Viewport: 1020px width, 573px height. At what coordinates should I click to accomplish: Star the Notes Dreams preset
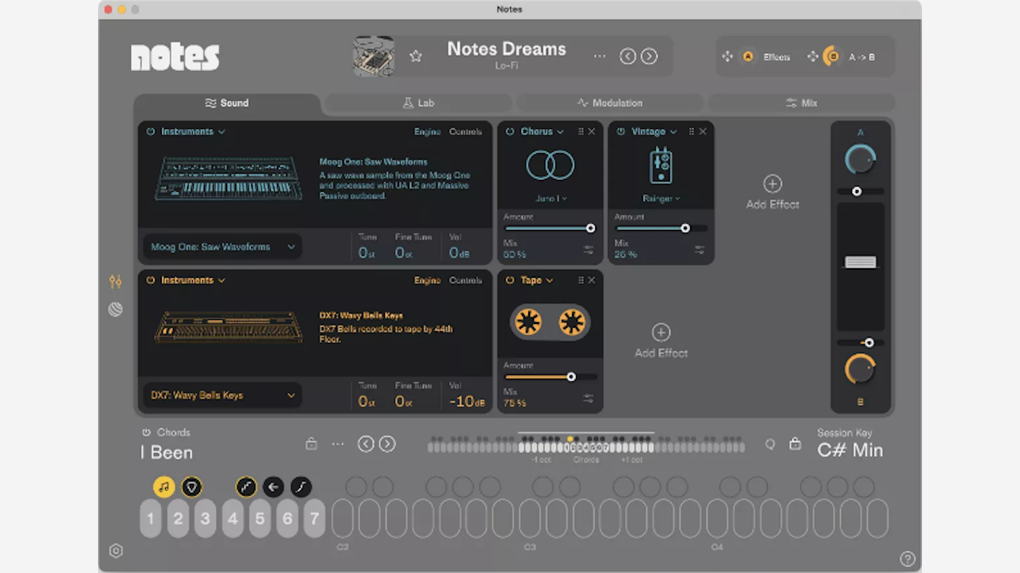coord(415,56)
